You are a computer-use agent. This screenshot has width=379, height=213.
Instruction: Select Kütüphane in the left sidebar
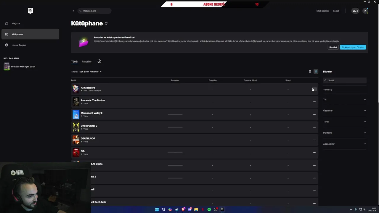(x=30, y=34)
